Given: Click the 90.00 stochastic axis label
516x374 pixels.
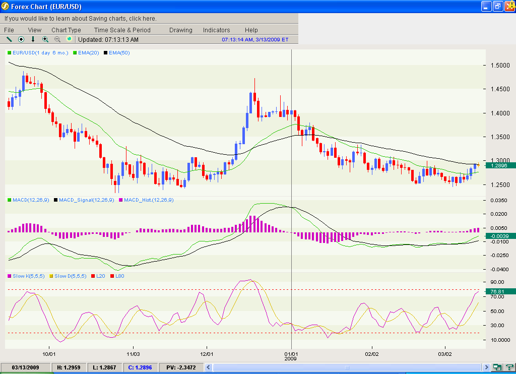Looking at the screenshot, I should coord(497,282).
